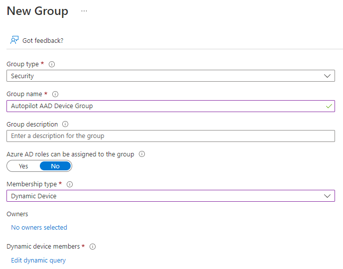The height and width of the screenshot is (269, 343).
Task: Expand the Membership type dropdown
Action: 171,196
